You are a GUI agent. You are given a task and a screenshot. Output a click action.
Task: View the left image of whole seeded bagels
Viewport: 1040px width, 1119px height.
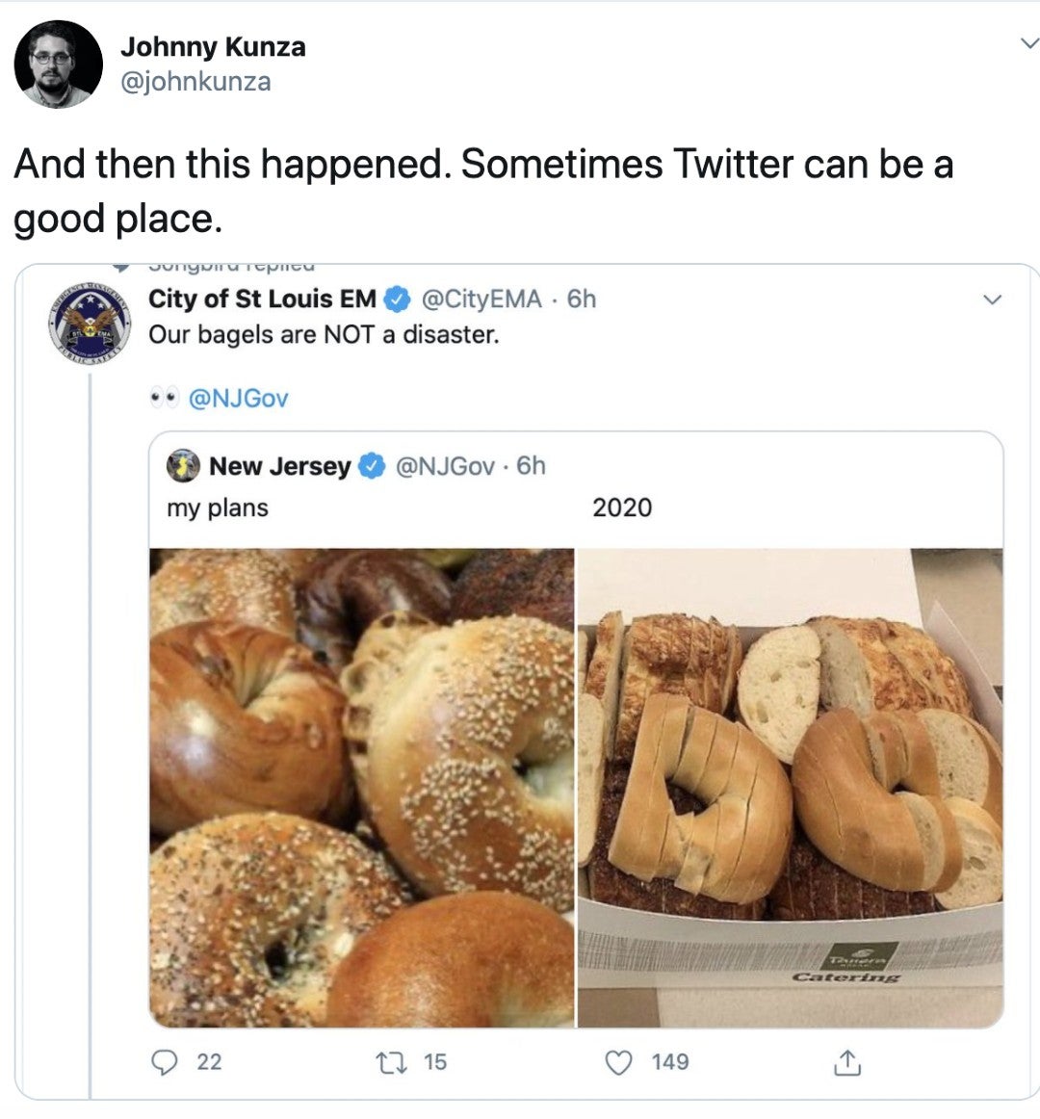tap(361, 788)
